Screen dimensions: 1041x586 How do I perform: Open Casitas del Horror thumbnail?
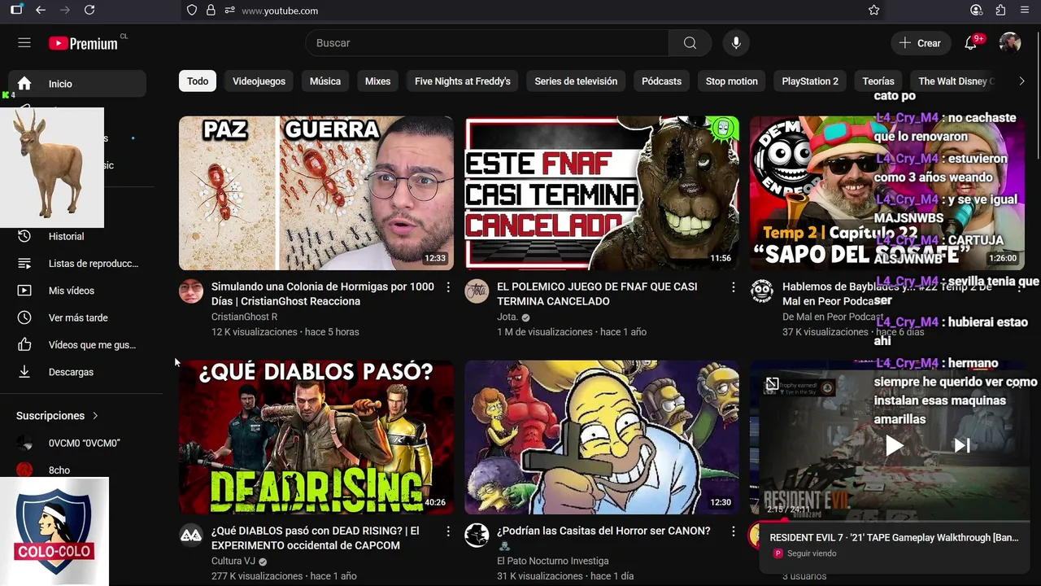point(602,437)
